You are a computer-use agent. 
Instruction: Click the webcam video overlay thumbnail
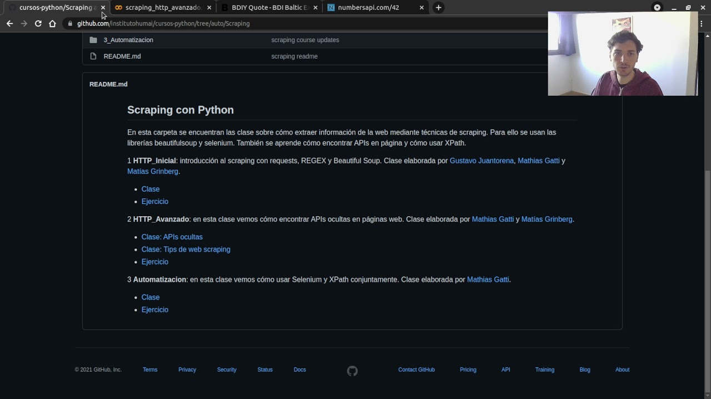click(623, 54)
